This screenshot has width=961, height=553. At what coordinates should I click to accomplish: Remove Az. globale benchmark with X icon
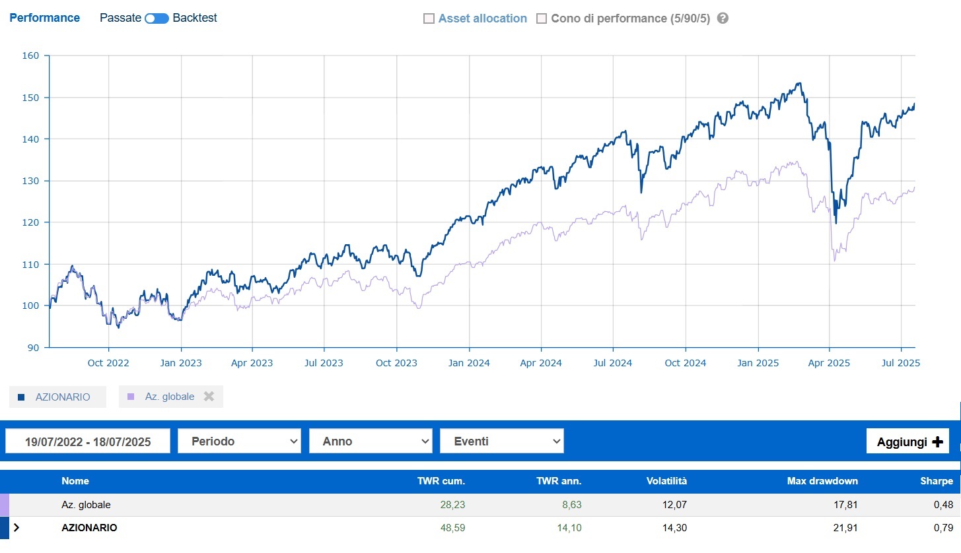coord(209,397)
